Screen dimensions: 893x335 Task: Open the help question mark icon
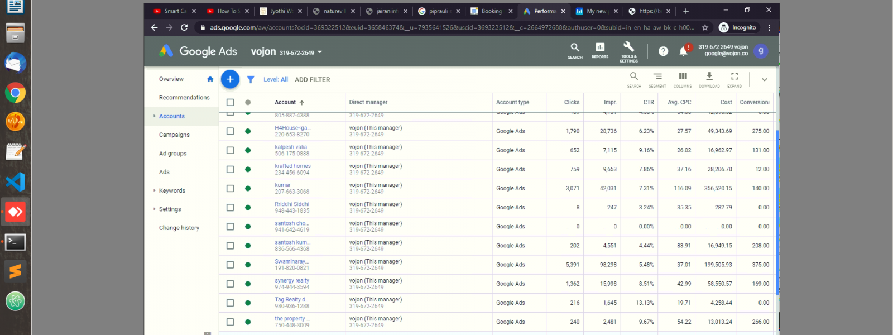click(x=663, y=51)
